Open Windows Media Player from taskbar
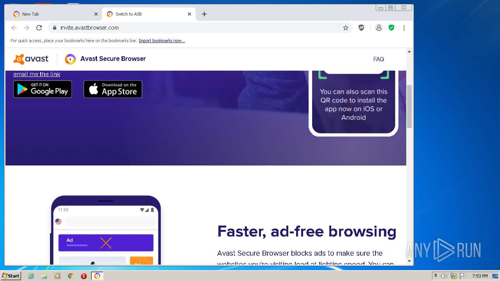 (x=57, y=276)
